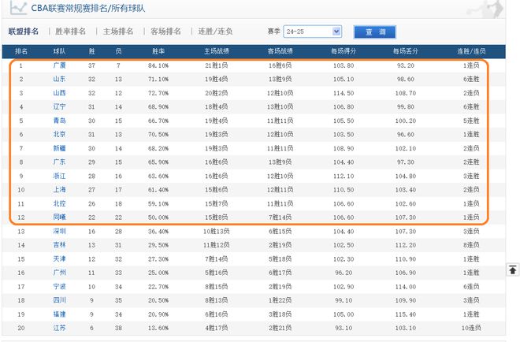
Task: Open the 浙江 team link
Action: pyautogui.click(x=59, y=176)
